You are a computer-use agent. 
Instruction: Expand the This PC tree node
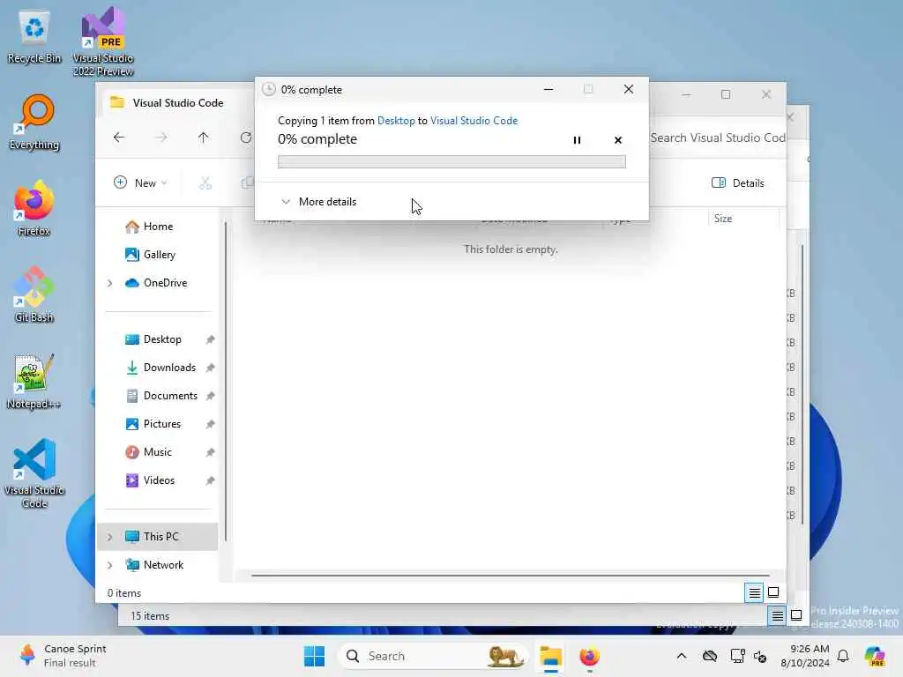(x=109, y=537)
